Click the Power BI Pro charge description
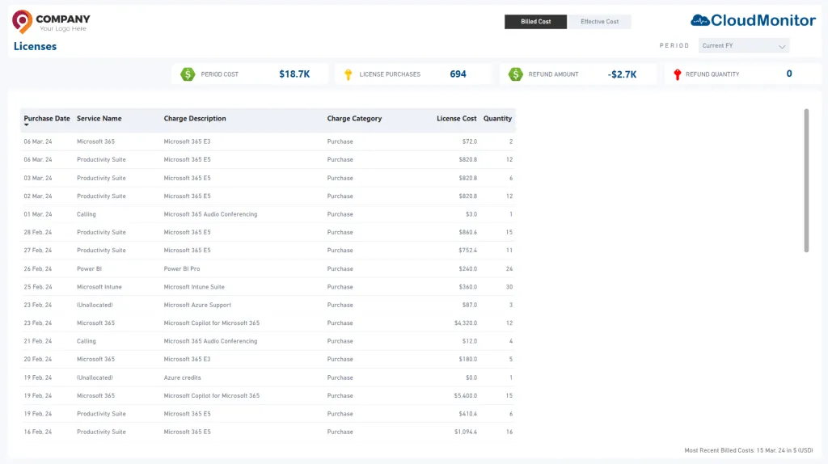This screenshot has width=828, height=464. tap(182, 268)
